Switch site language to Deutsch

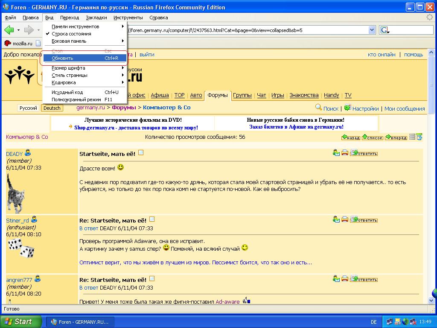point(52,108)
